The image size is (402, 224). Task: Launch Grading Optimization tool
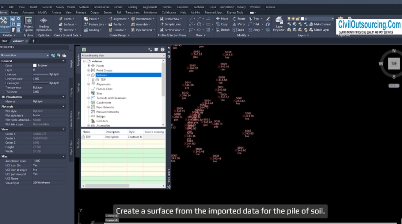click(43, 24)
